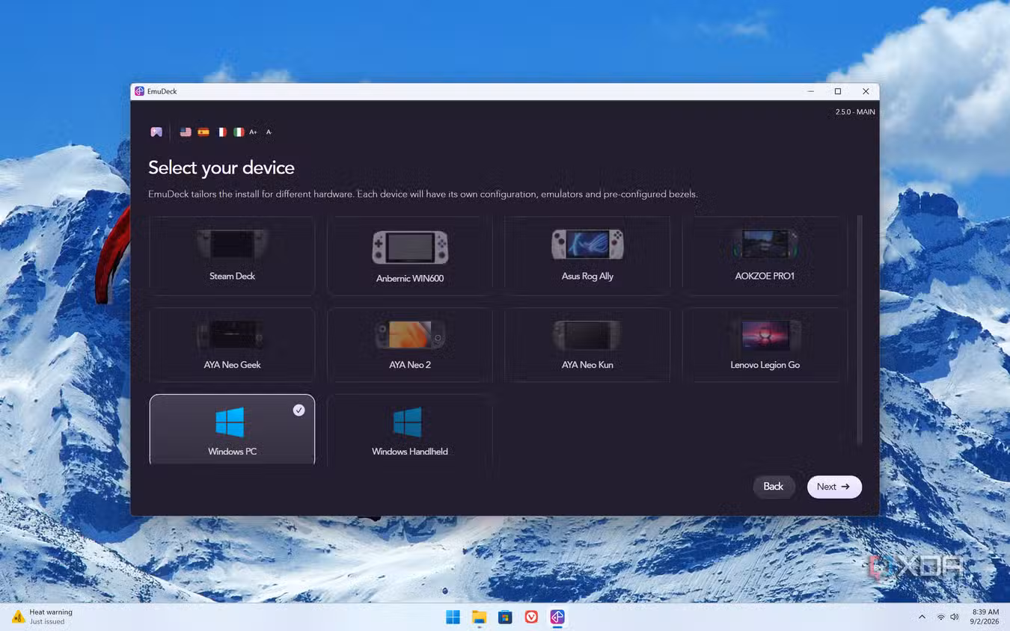Select the Steam Deck device card
Image resolution: width=1010 pixels, height=631 pixels.
[232, 256]
